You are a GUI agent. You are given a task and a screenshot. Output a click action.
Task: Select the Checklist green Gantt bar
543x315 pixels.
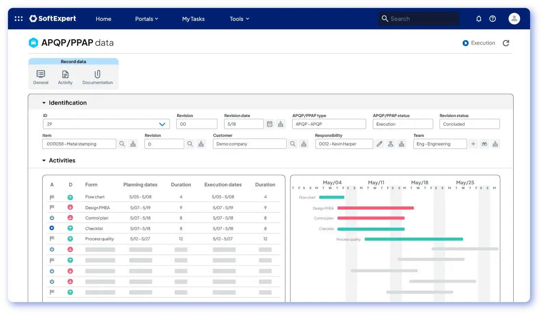(371, 229)
